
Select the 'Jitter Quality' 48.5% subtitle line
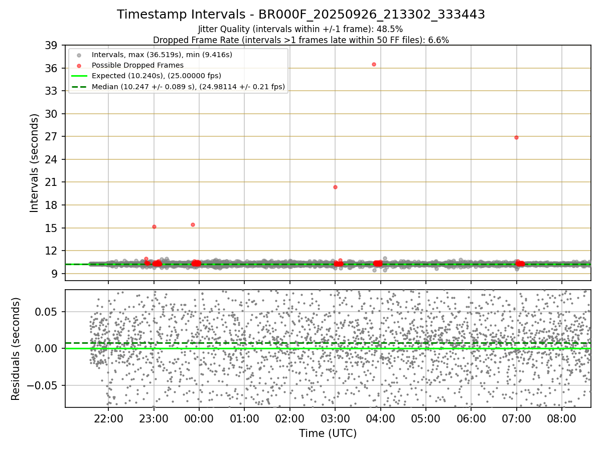click(300, 29)
